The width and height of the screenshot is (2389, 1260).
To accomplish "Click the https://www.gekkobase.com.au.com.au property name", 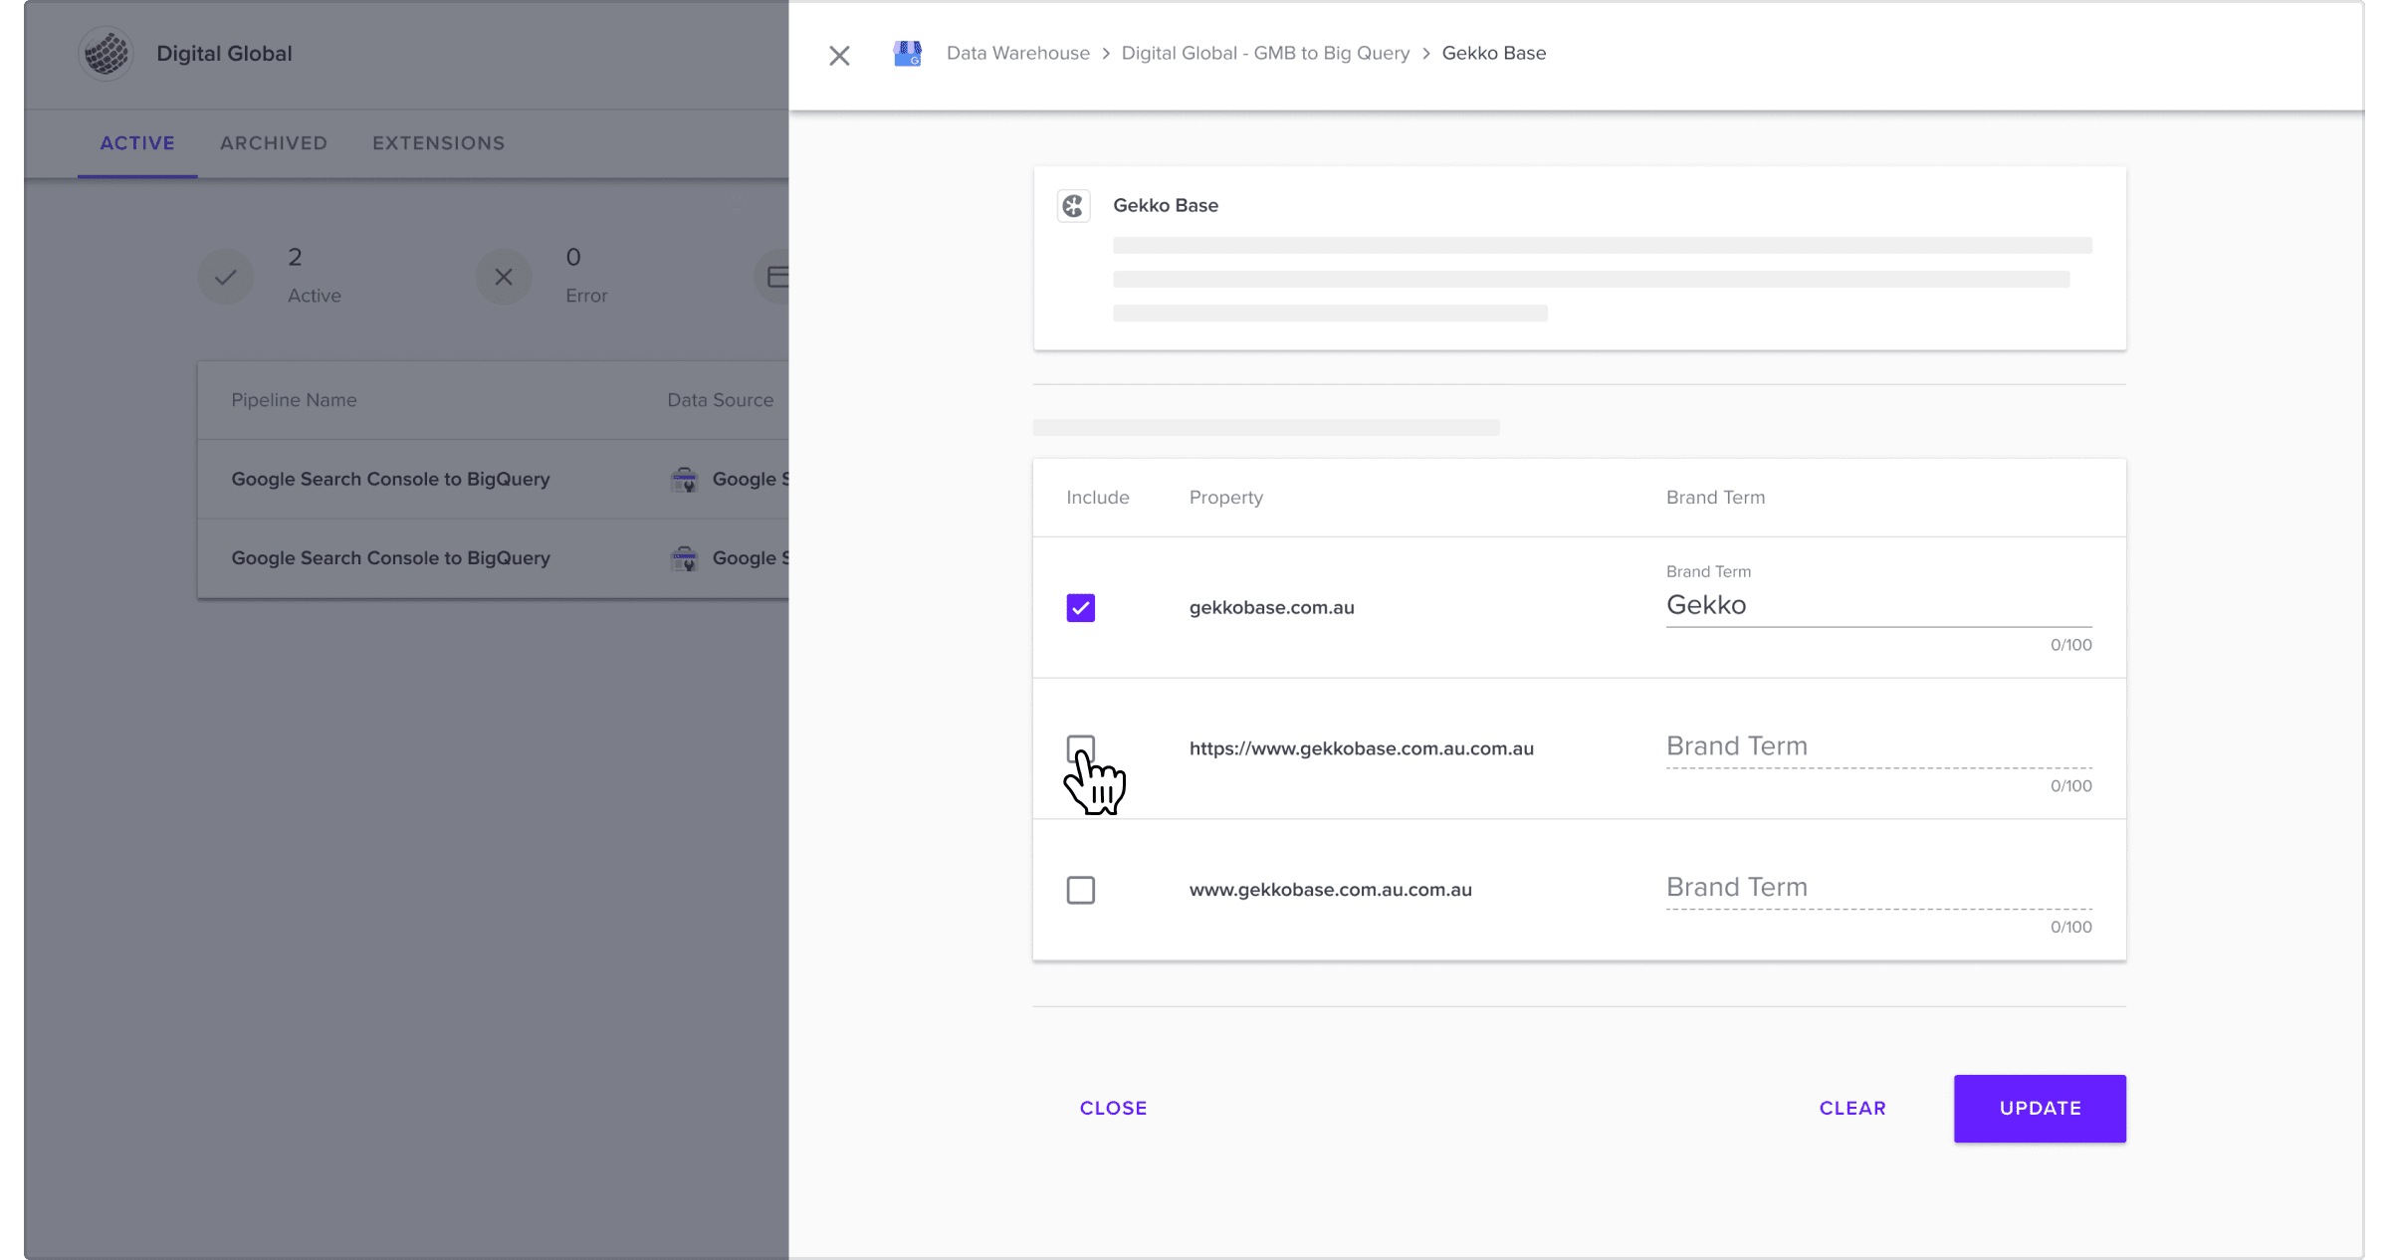I will [1361, 749].
